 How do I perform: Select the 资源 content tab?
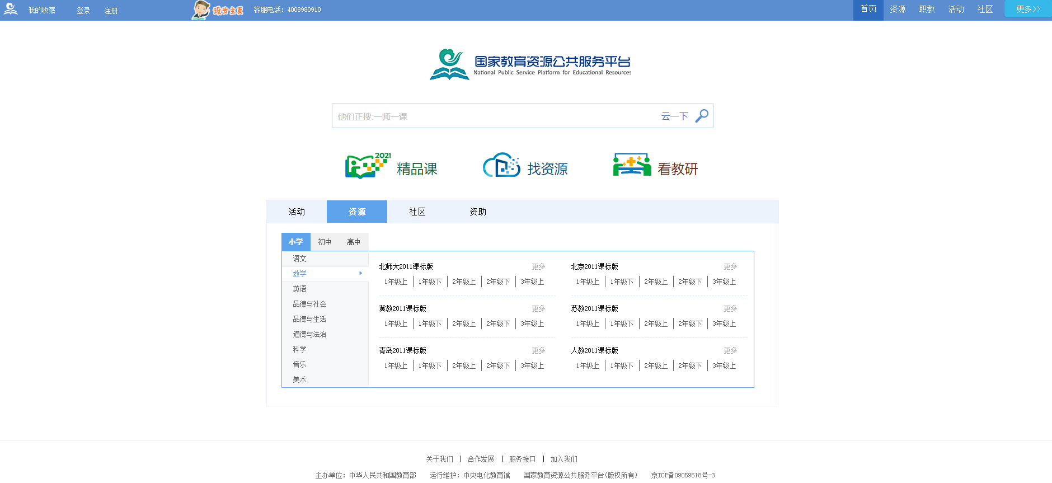point(357,212)
